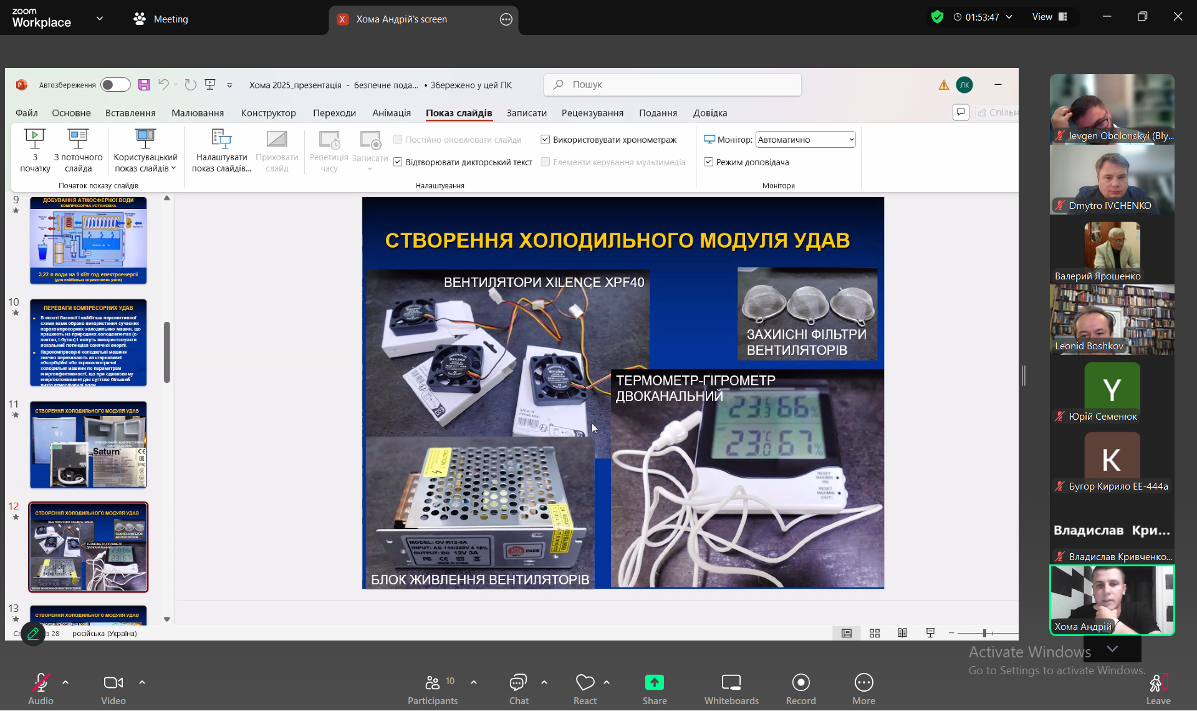Click the Redo arrow in the quick access toolbar
This screenshot has width=1197, height=711.
(191, 85)
